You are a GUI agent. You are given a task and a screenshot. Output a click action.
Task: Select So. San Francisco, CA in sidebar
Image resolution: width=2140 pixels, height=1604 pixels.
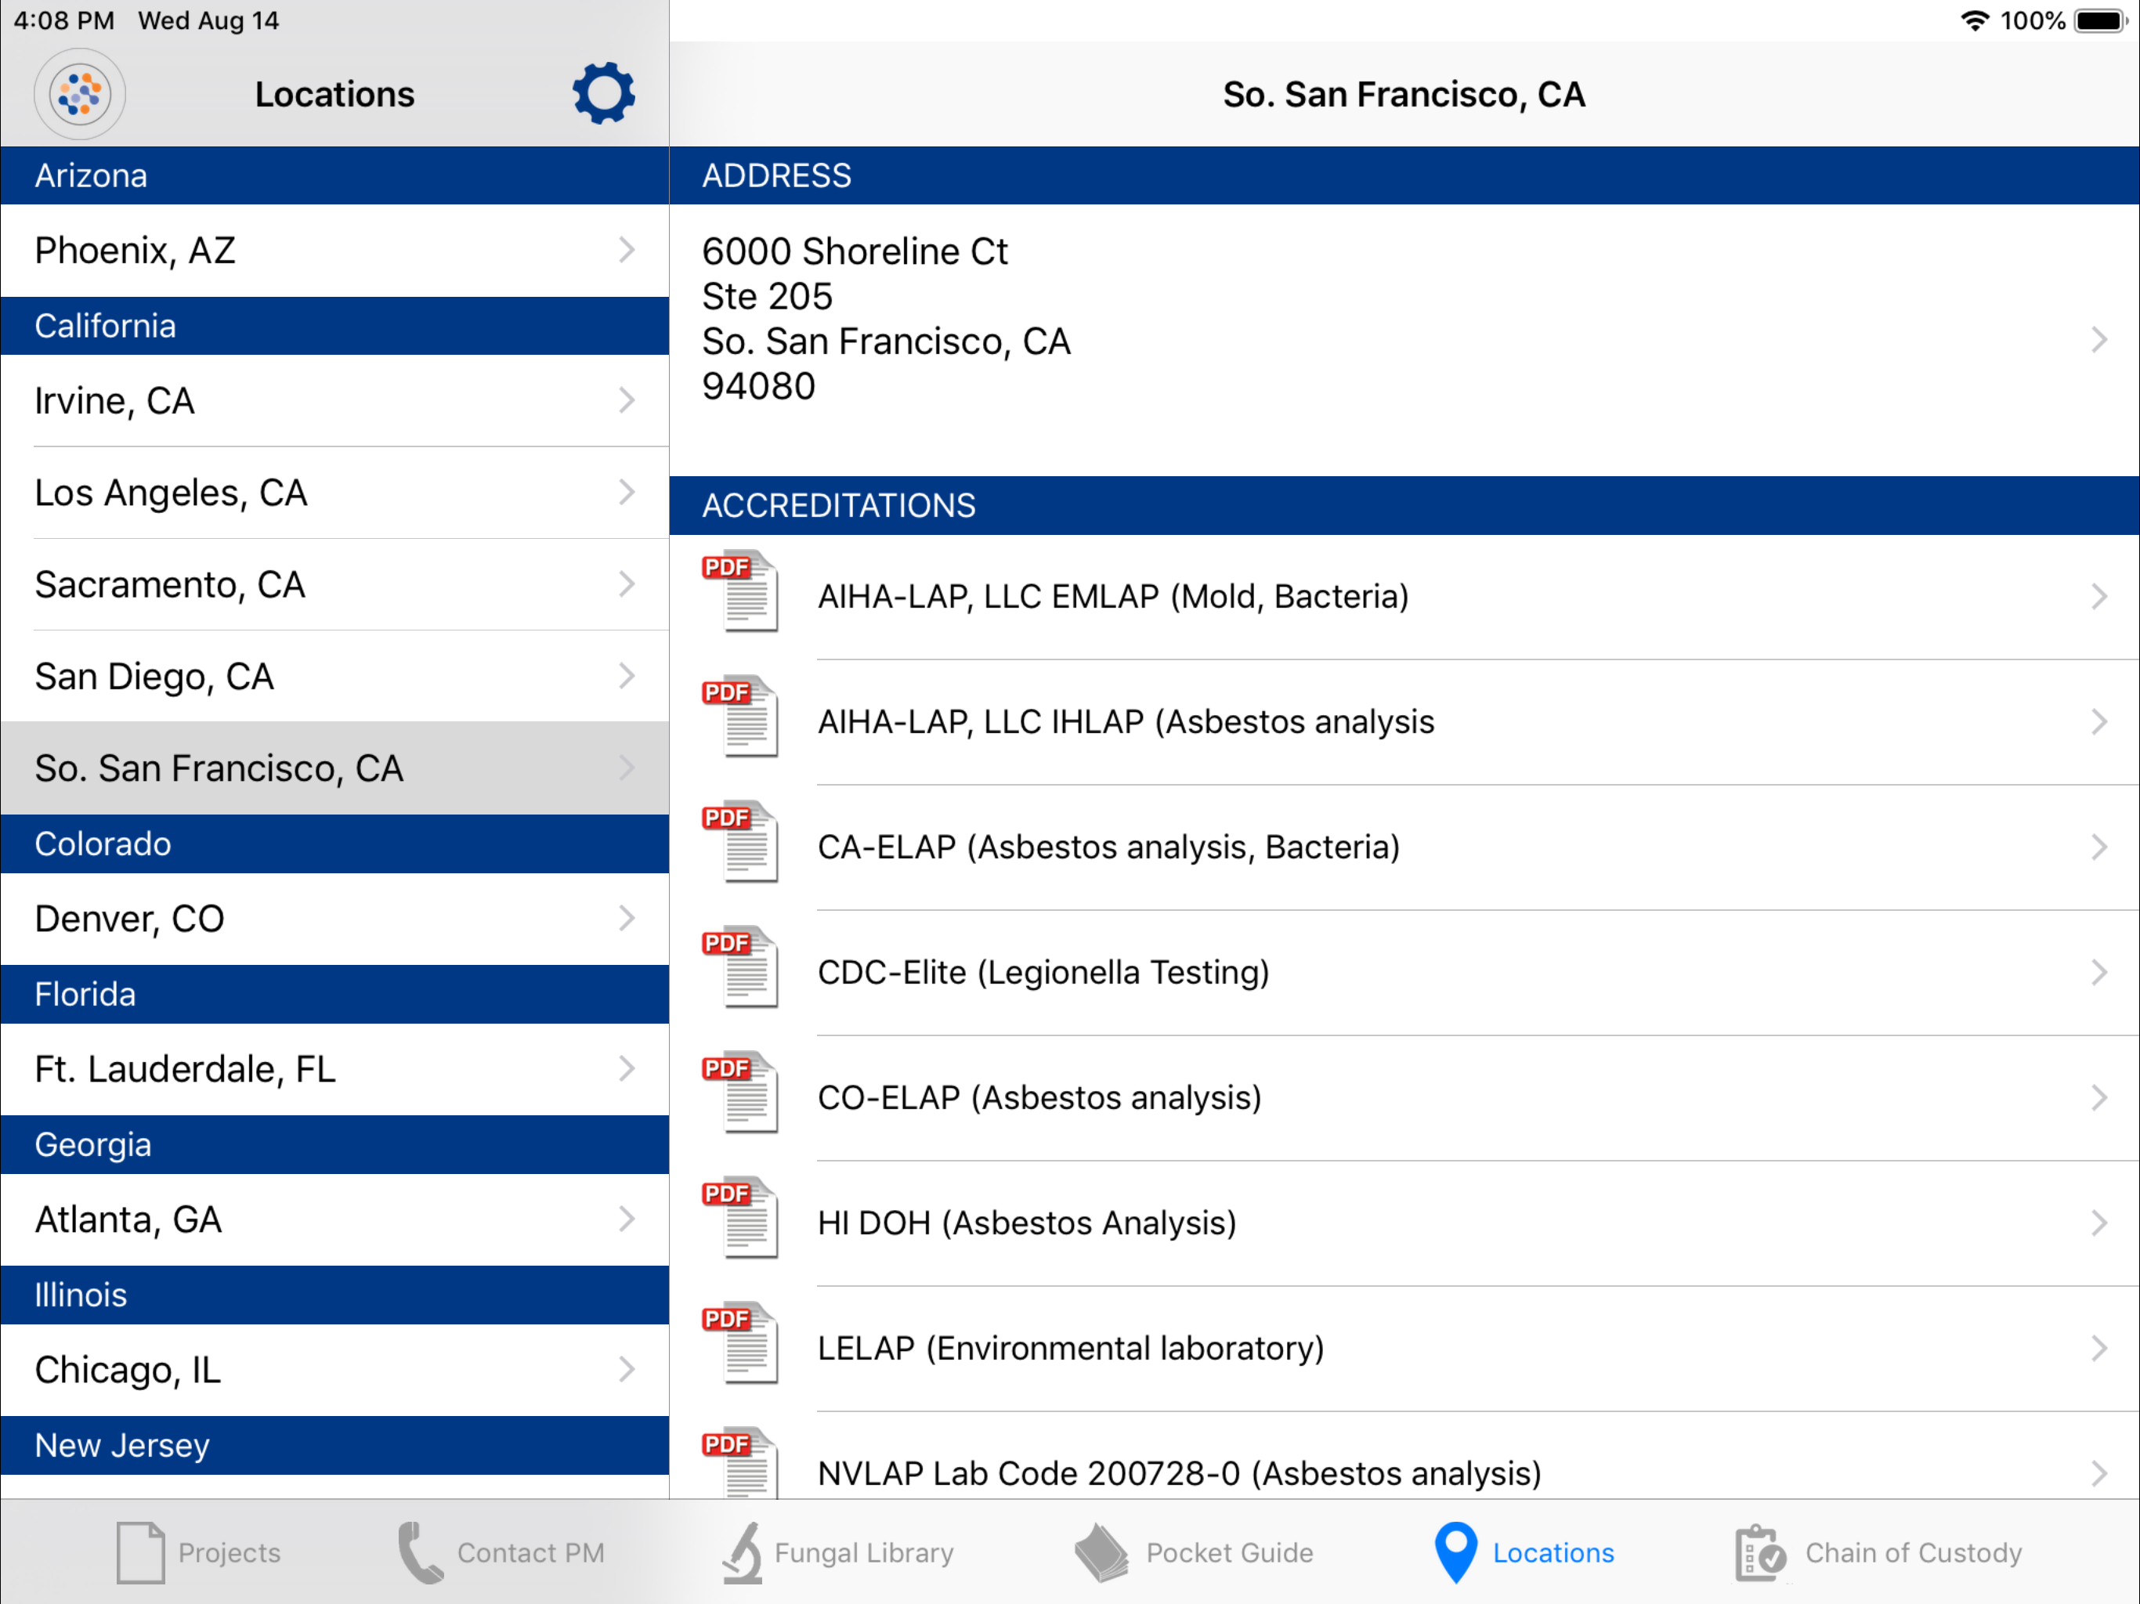[x=334, y=768]
